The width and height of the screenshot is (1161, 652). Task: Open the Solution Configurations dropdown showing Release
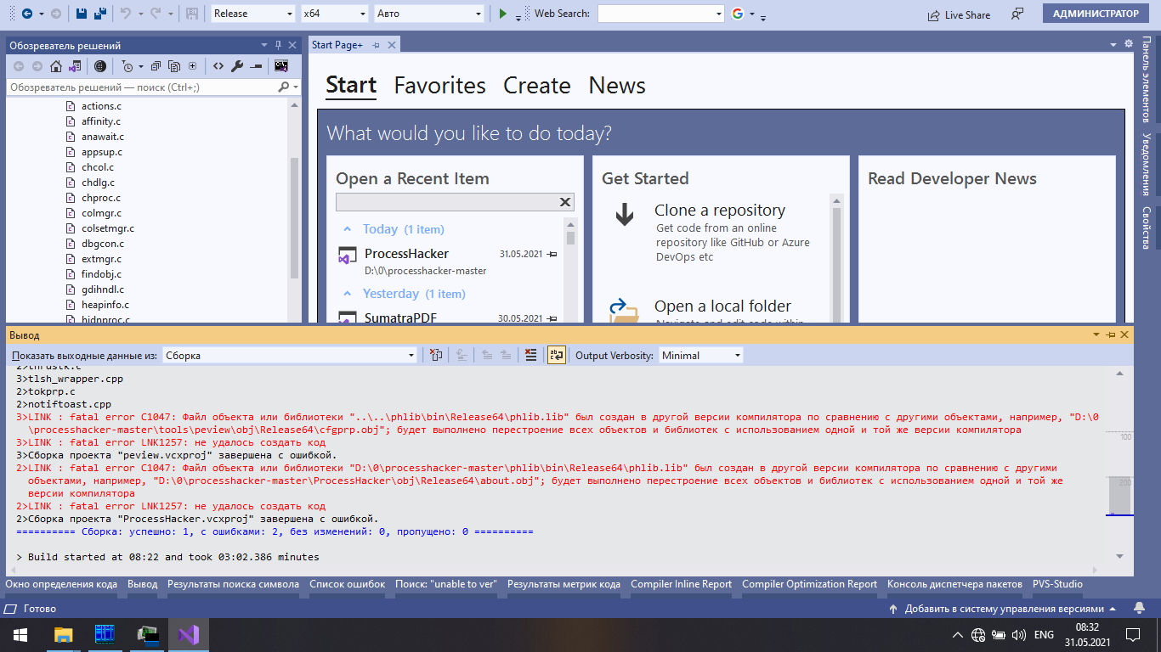252,14
